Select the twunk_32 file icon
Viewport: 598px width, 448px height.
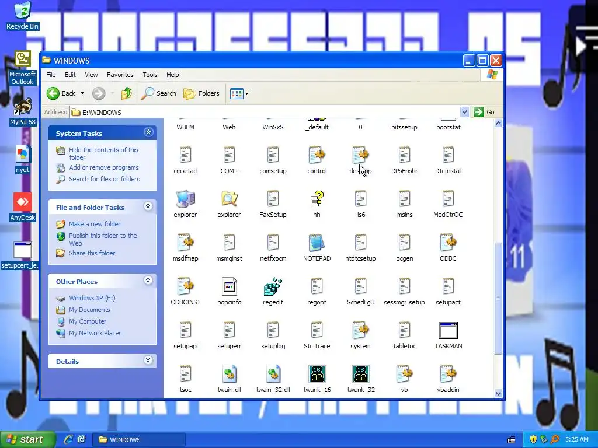point(361,374)
